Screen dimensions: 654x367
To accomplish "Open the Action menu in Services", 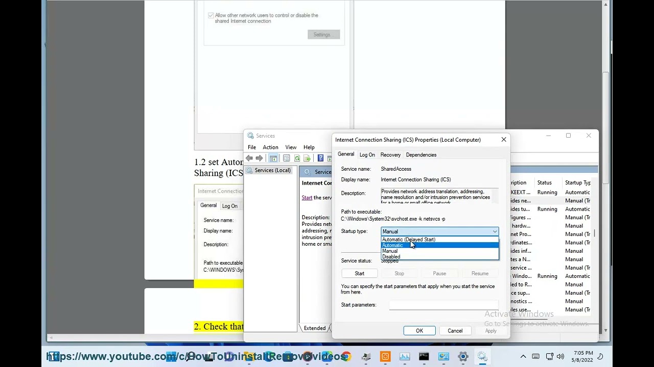I will (270, 147).
